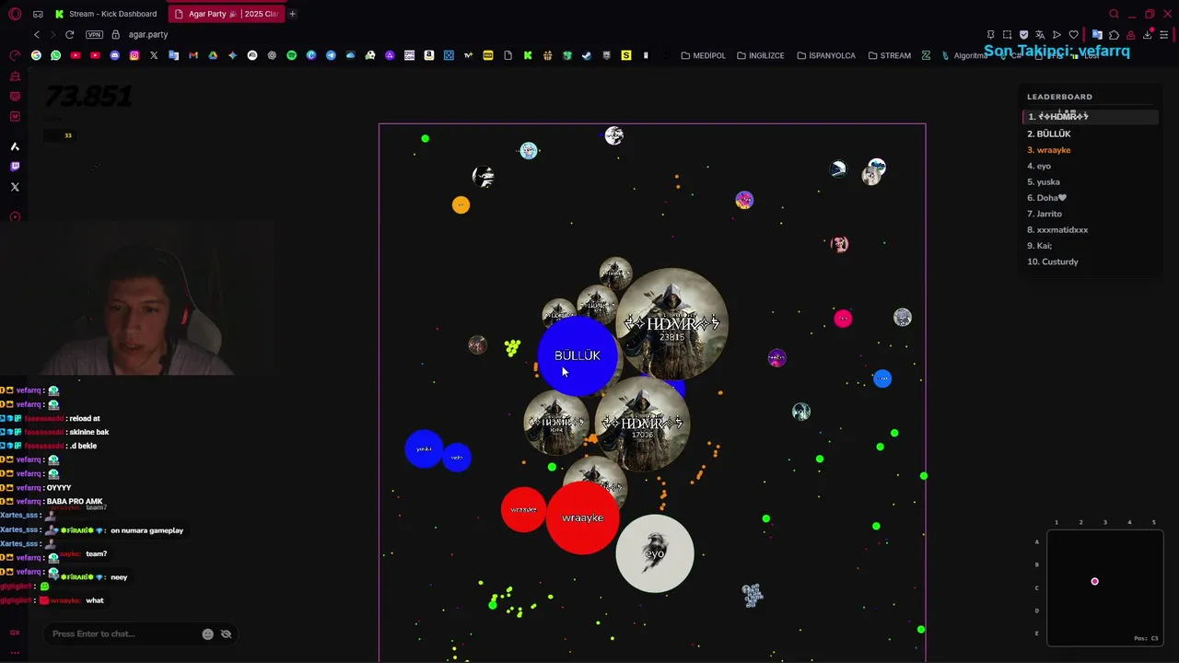The width and height of the screenshot is (1179, 663).
Task: Open the Instagram bookmark
Action: click(134, 55)
